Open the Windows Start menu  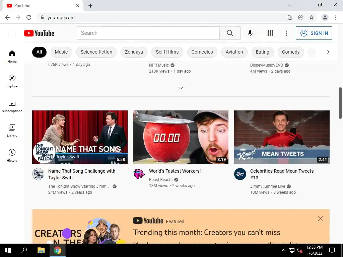8,250
